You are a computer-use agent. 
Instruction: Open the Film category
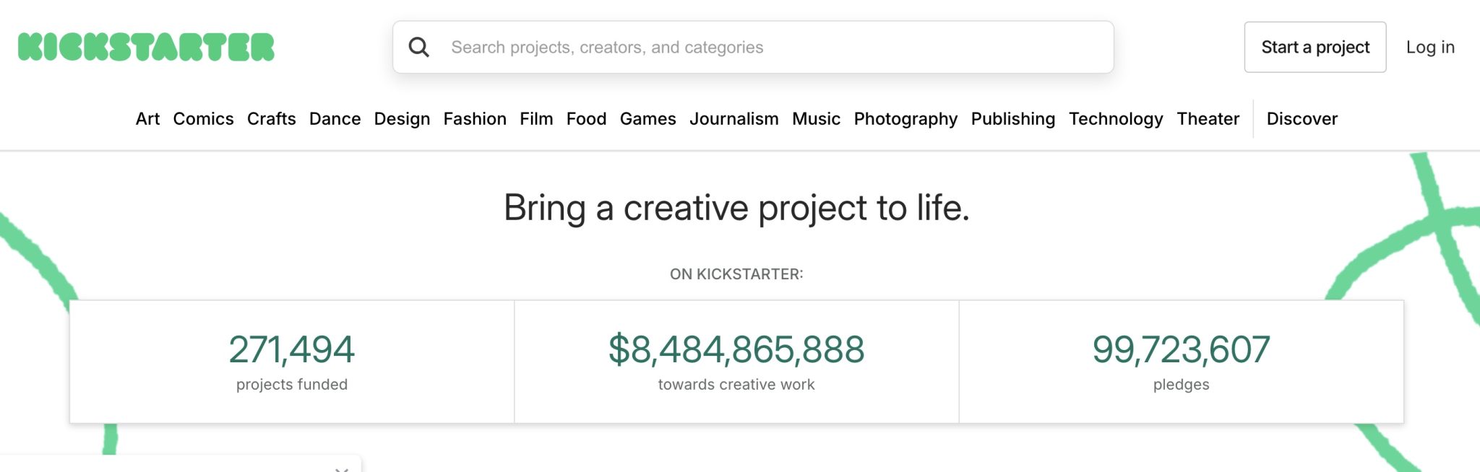click(x=536, y=118)
